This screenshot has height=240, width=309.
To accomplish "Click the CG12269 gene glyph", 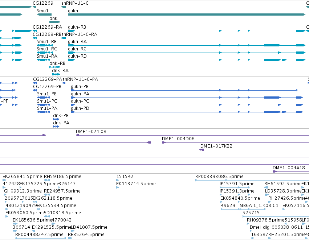I will tap(34, 7).
